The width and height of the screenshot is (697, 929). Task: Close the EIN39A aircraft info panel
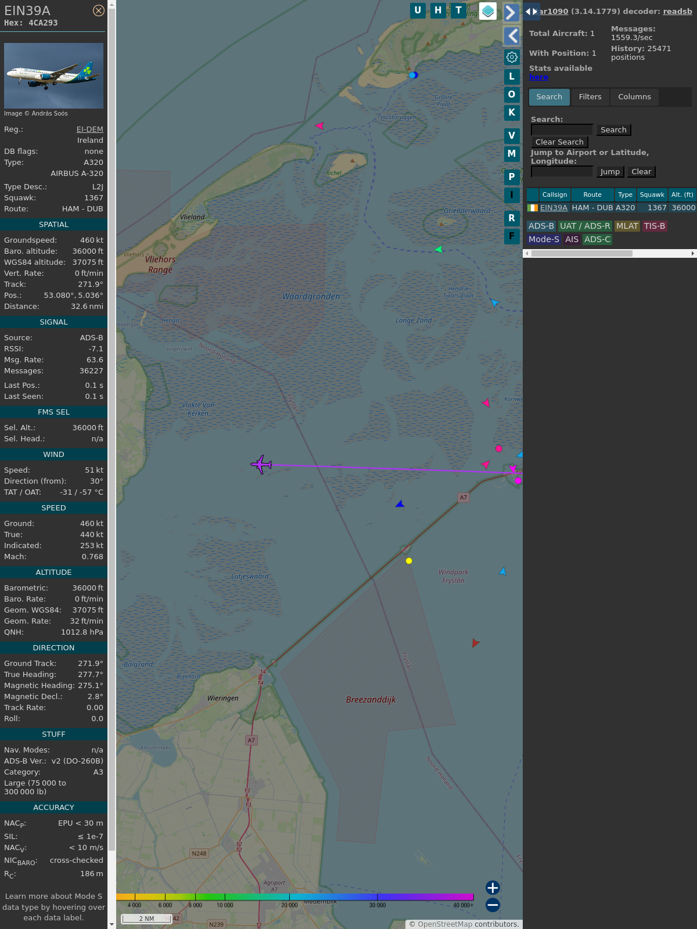(x=99, y=10)
